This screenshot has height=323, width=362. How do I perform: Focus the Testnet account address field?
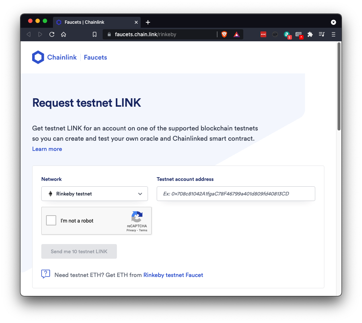(236, 194)
